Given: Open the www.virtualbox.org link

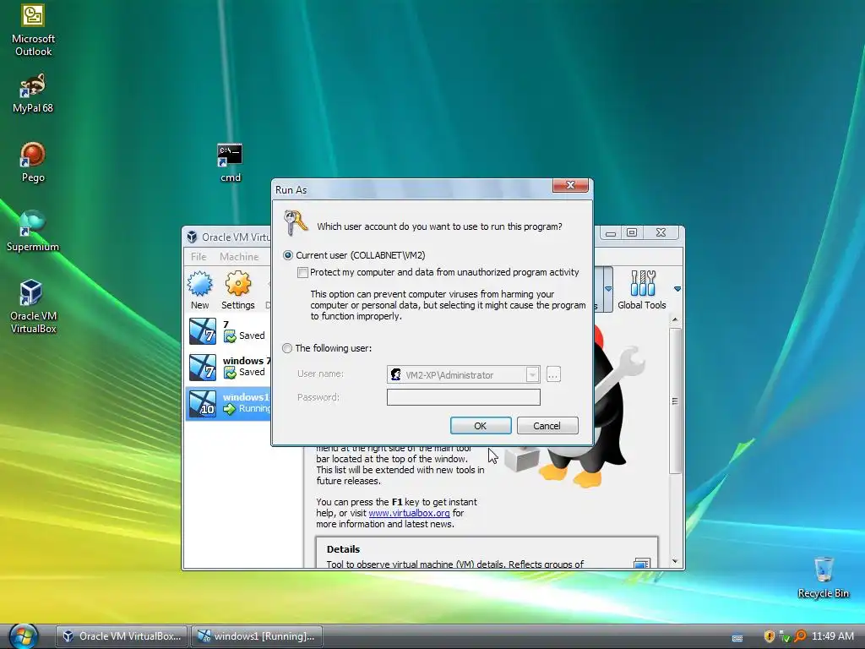Looking at the screenshot, I should pos(409,513).
